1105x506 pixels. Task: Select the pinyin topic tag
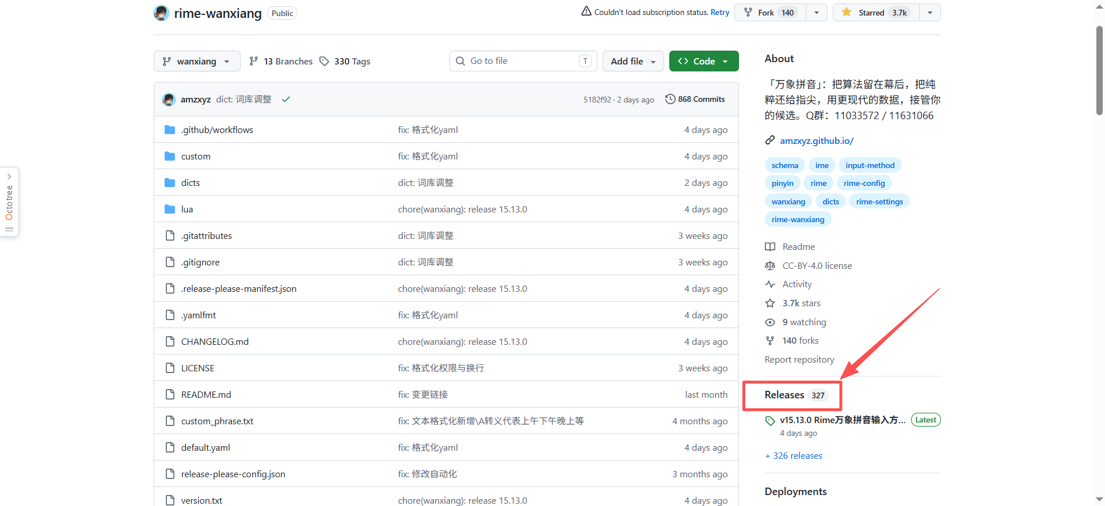pyautogui.click(x=783, y=183)
